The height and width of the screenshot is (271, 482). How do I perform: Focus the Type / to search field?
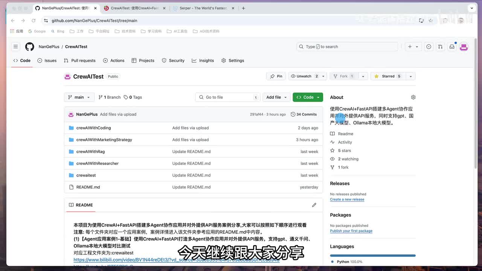pyautogui.click(x=347, y=47)
